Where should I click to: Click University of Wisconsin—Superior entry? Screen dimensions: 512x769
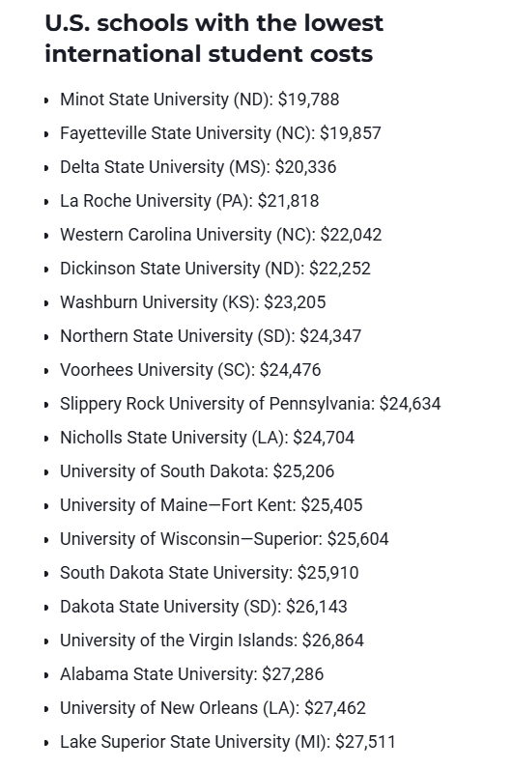224,539
